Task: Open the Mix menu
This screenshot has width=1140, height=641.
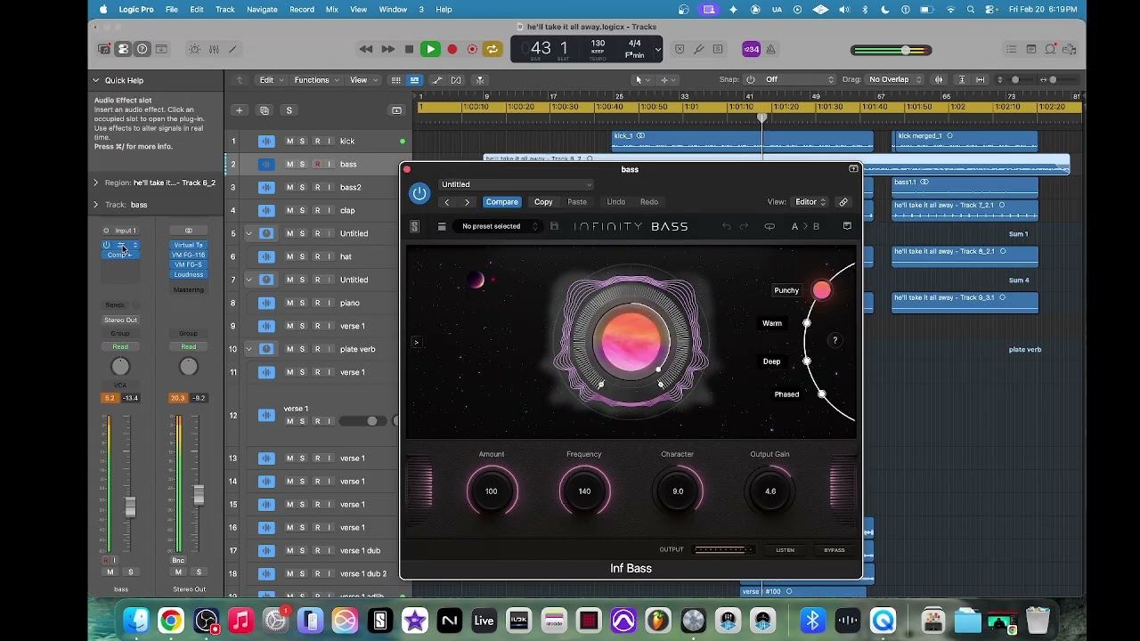Action: click(332, 9)
